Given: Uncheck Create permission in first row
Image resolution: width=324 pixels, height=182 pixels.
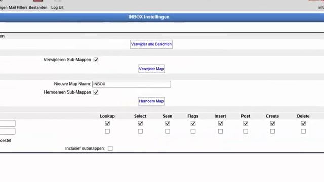Looking at the screenshot, I should [x=272, y=123].
